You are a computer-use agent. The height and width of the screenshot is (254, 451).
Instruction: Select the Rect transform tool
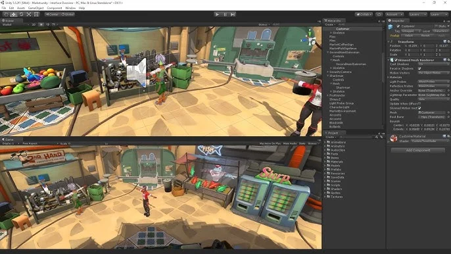36,14
